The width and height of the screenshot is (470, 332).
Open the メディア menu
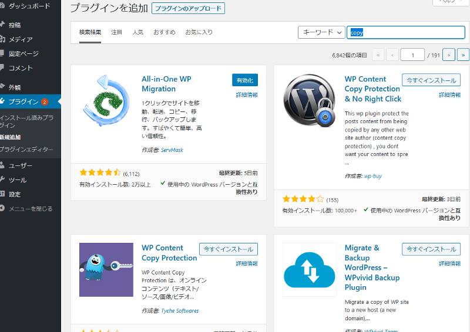click(x=21, y=39)
